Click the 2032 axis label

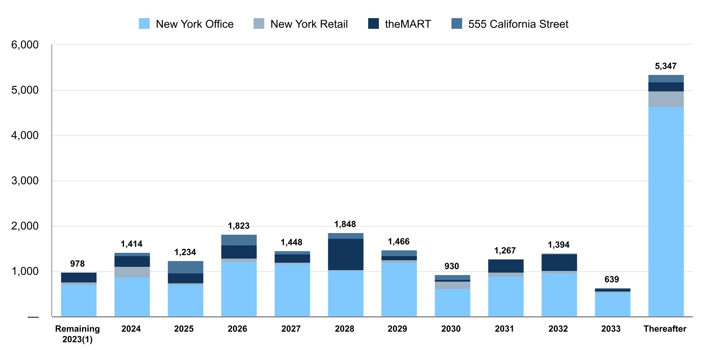(x=558, y=329)
